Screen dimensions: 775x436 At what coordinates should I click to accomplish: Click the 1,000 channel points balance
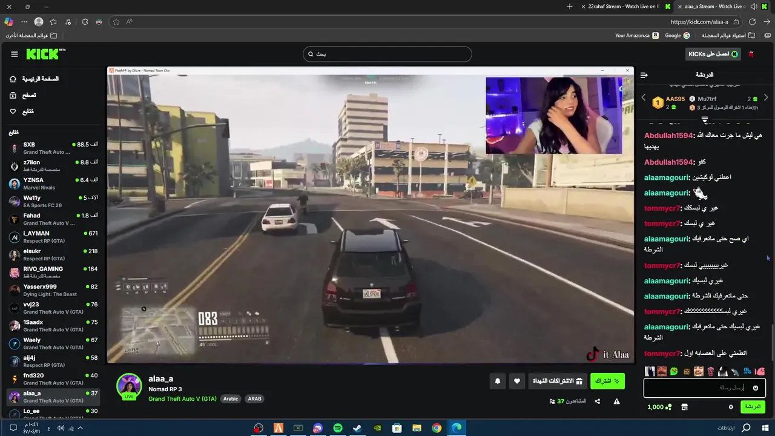click(x=659, y=407)
